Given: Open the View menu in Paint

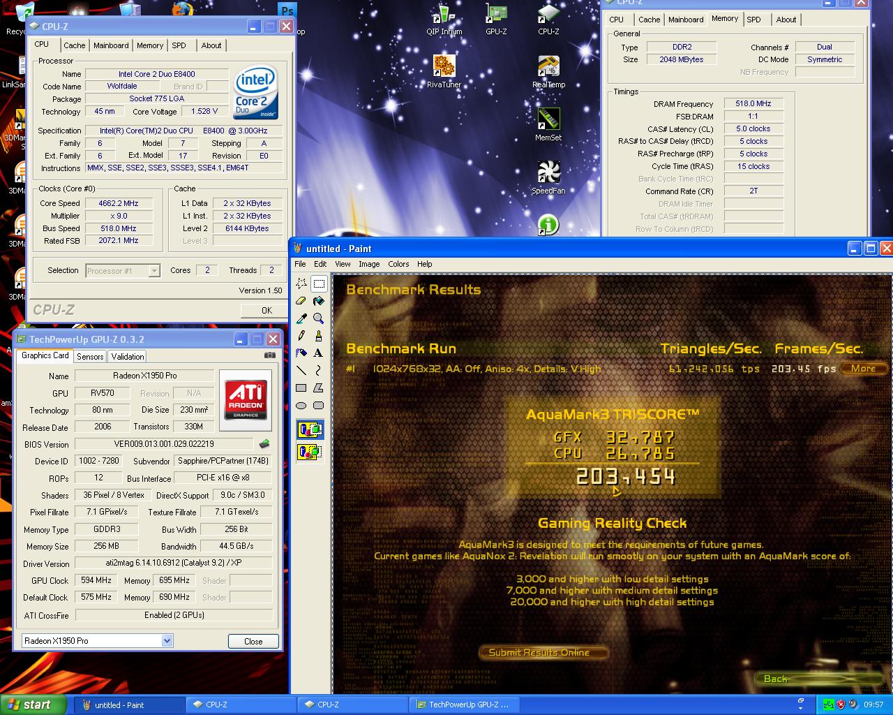Looking at the screenshot, I should click(x=343, y=264).
